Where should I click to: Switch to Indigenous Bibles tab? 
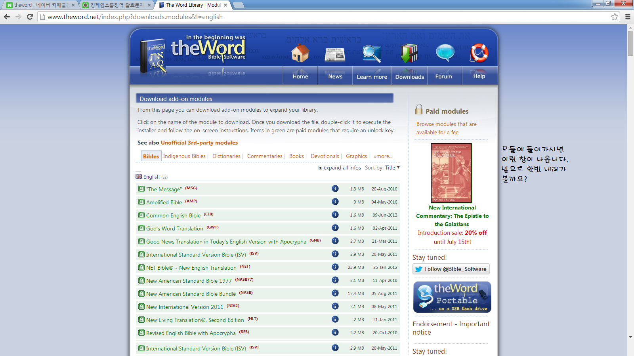point(184,156)
